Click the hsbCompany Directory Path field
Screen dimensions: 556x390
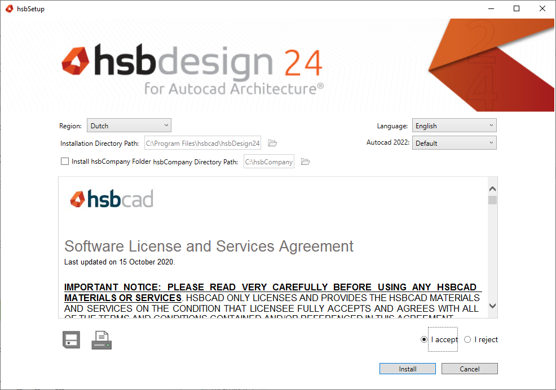269,162
